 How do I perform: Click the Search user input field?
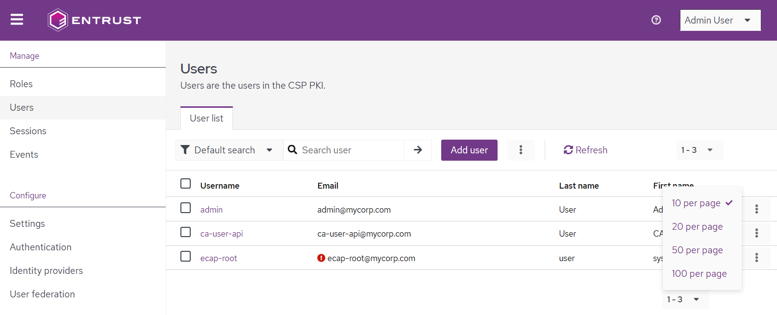tap(351, 150)
